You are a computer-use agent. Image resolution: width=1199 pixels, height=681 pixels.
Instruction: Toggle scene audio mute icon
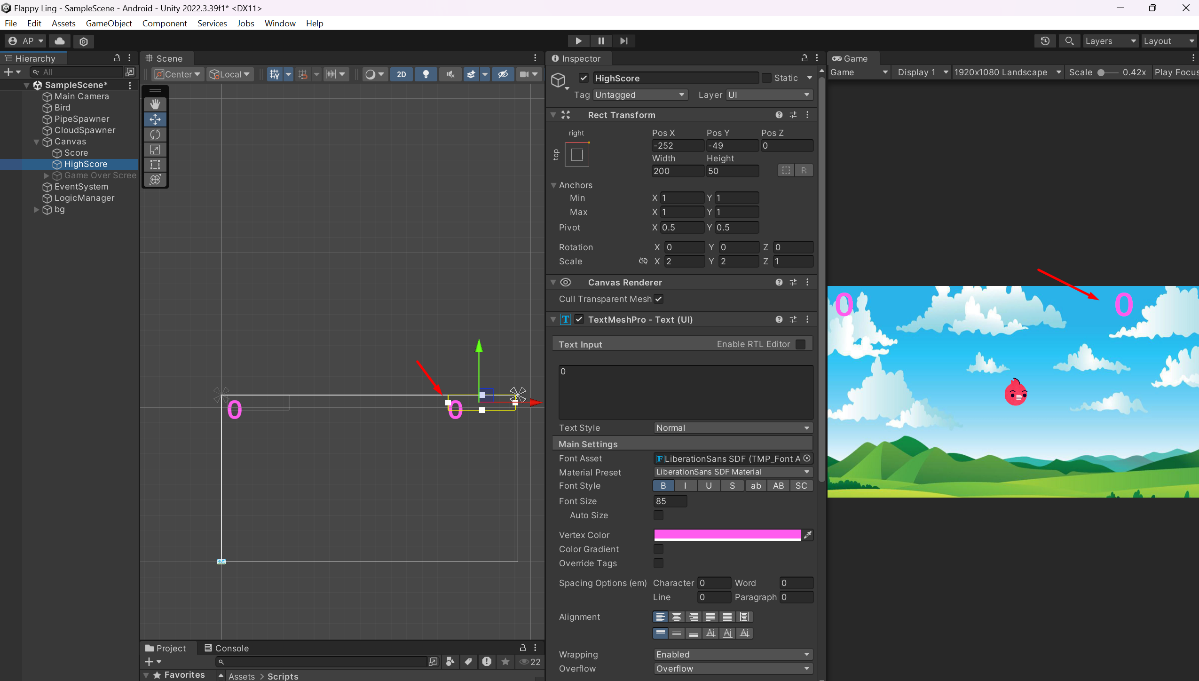pos(450,74)
